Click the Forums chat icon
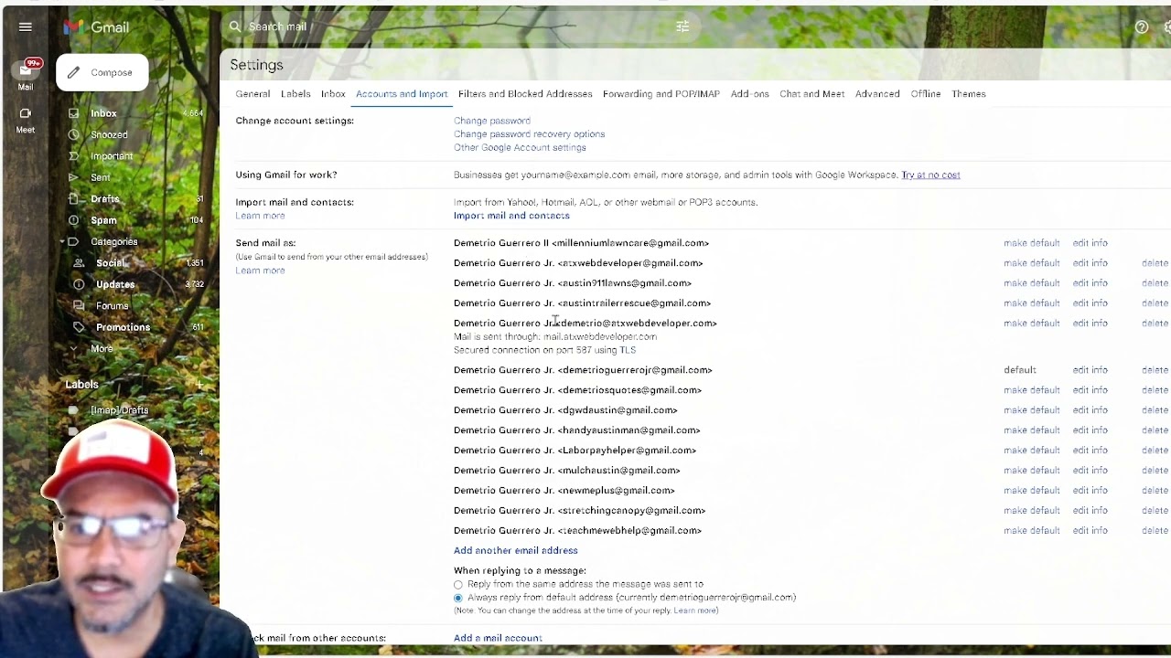The height and width of the screenshot is (658, 1171). click(x=79, y=305)
